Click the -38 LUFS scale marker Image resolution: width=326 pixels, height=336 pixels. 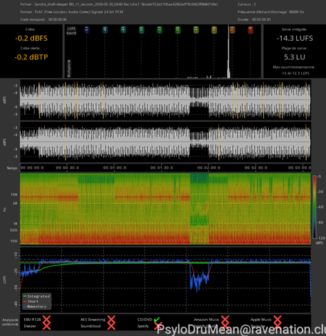(x=142, y=30)
